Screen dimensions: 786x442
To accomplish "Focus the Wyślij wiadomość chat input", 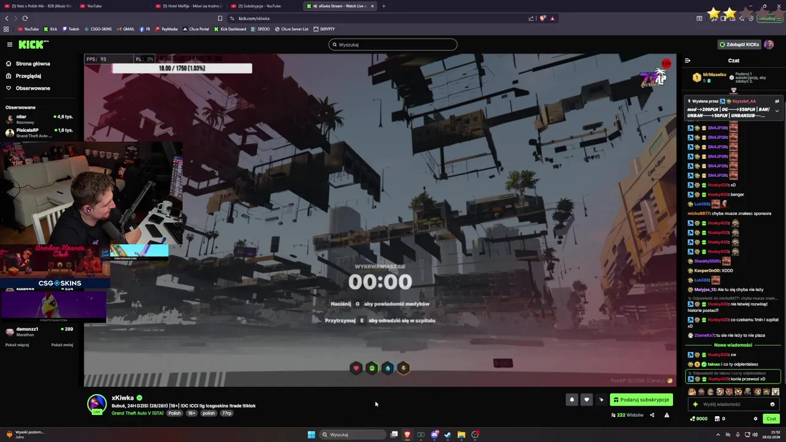I will click(734, 405).
